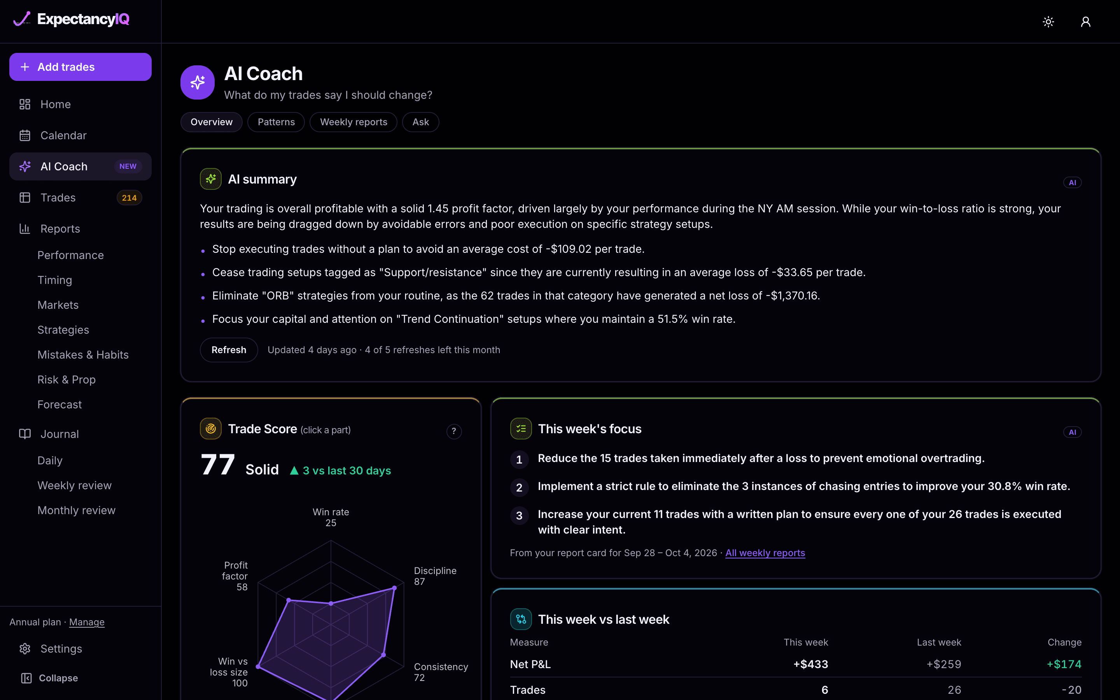1120x700 pixels.
Task: Open Home from the sidebar
Action: tap(80, 104)
